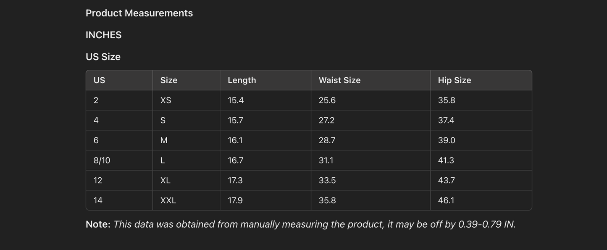Image resolution: width=607 pixels, height=250 pixels.
Task: Click the 16.7 length cell
Action: click(235, 161)
